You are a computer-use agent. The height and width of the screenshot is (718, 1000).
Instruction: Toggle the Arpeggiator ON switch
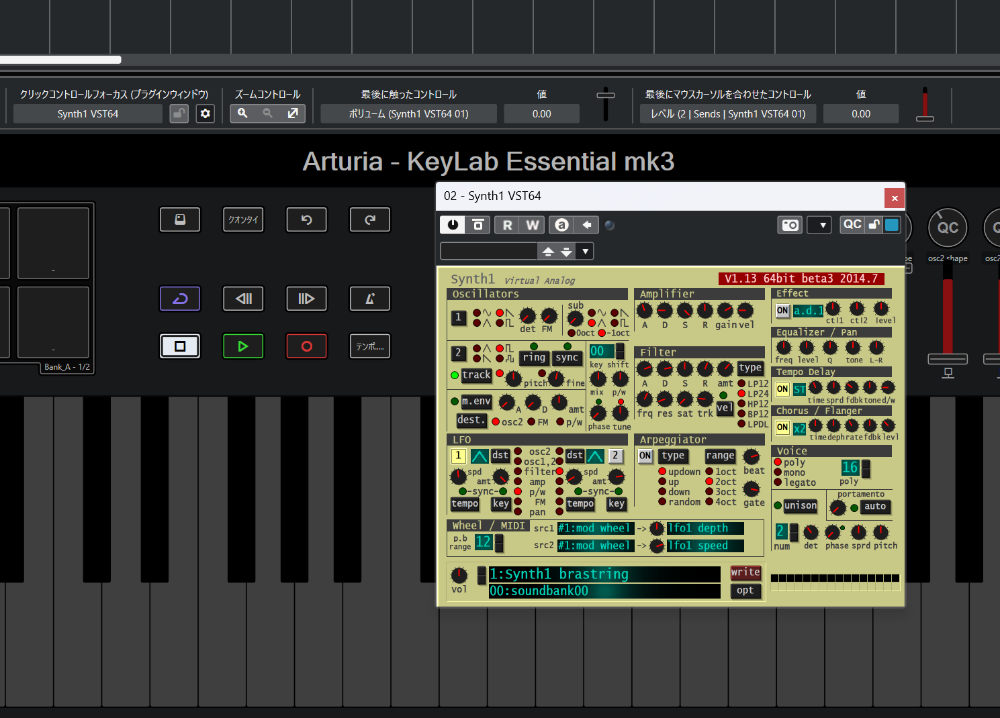click(645, 456)
